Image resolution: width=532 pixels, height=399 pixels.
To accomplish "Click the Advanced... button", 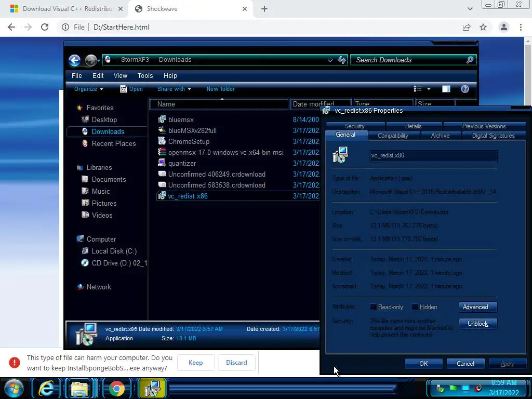I will click(478, 307).
